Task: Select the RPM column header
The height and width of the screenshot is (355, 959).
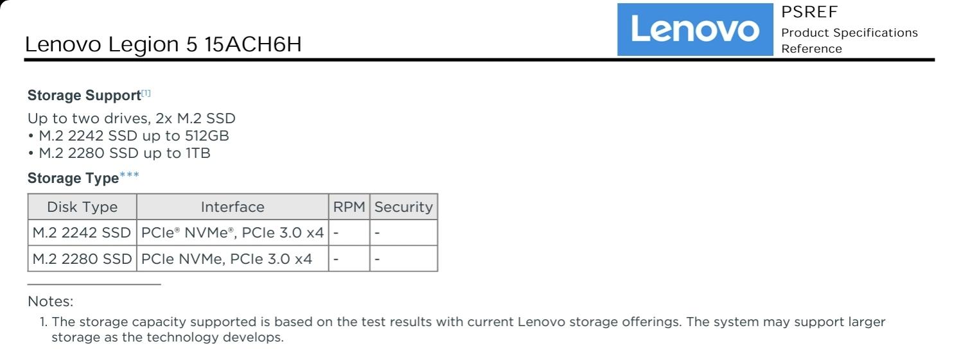Action: click(x=349, y=207)
